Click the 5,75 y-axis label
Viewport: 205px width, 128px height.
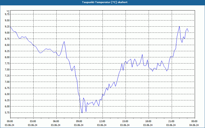pos(7,113)
